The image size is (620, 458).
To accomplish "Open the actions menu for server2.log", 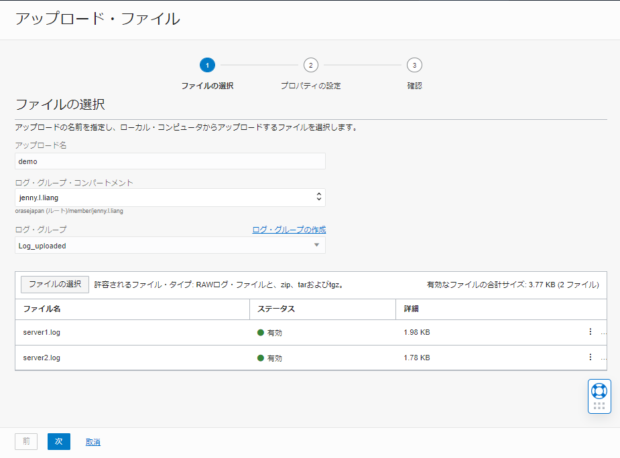I will pyautogui.click(x=590, y=357).
